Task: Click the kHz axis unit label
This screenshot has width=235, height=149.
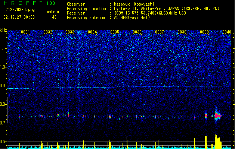Action: [3, 30]
